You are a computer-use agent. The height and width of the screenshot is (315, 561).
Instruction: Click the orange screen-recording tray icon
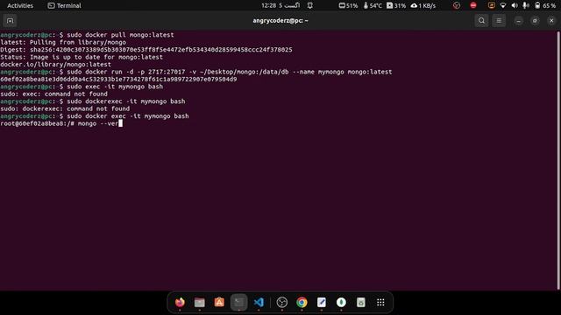[491, 5]
